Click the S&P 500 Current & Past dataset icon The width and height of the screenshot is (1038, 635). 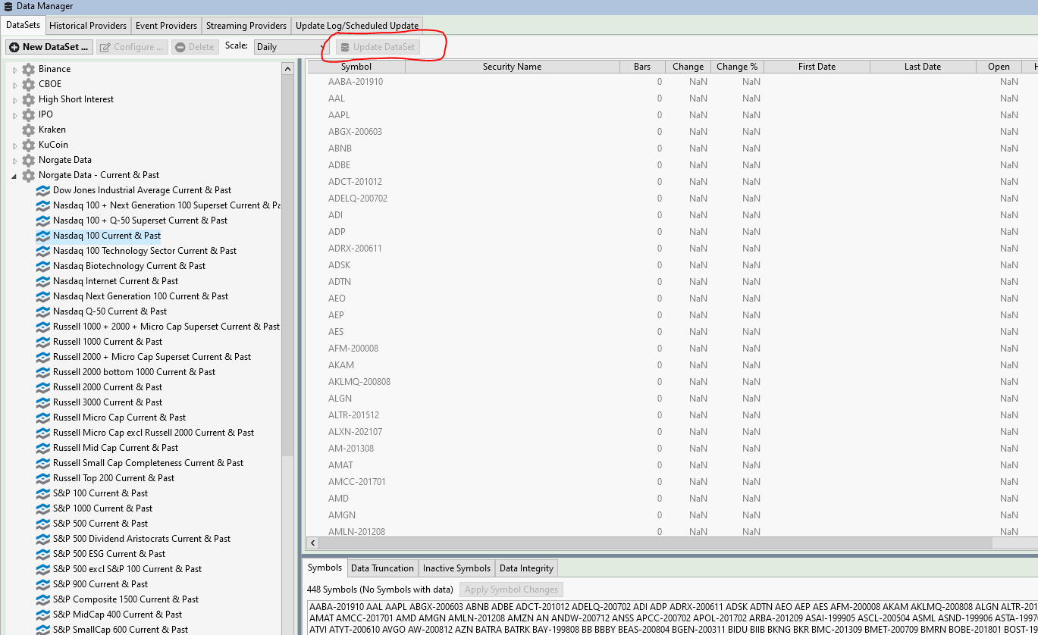click(43, 524)
